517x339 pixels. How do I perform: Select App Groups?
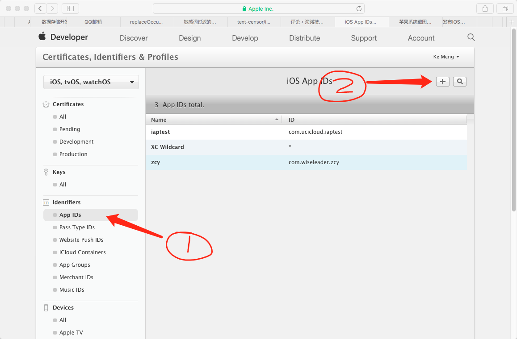click(75, 265)
